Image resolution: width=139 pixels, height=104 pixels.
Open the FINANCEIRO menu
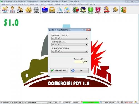[x=60, y=4]
